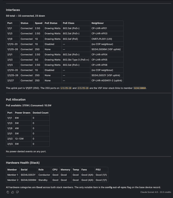173x198 pixels.
Task: Click serial SG34L5006M in hardware table
Action: click(28, 180)
